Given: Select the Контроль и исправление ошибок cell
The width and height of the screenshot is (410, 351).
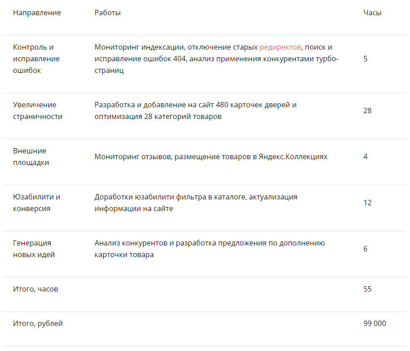Looking at the screenshot, I should coord(36,59).
